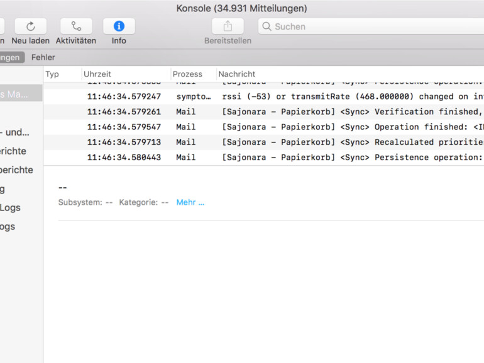Switch to the Fehler filter tab

43,57
